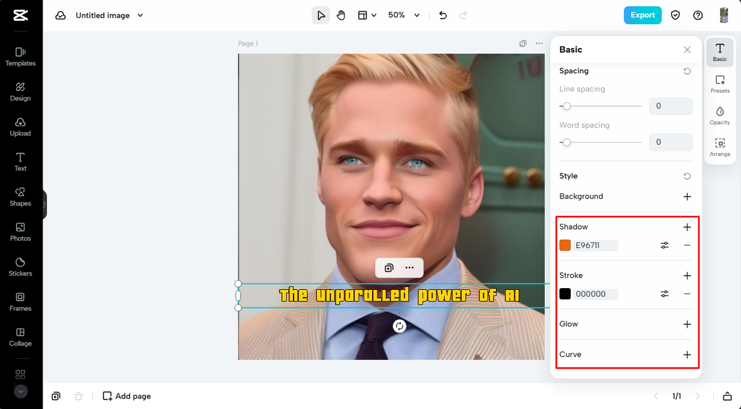This screenshot has width=741, height=409.
Task: Open the canvas layout resize dropdown
Action: (x=367, y=16)
